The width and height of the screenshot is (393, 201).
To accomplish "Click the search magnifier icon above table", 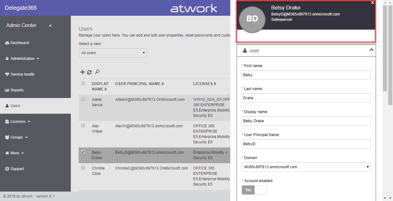I will click(97, 72).
